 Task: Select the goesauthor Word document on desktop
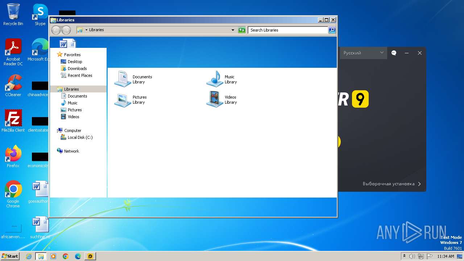click(40, 192)
